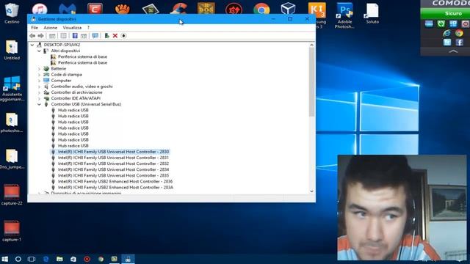470x264 pixels.
Task: Select the Adobe Photoshop desktop shortcut
Action: 344,15
